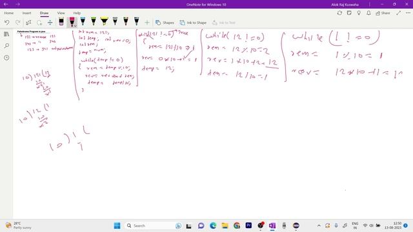
Task: Select the Draw tab
Action: click(x=45, y=13)
